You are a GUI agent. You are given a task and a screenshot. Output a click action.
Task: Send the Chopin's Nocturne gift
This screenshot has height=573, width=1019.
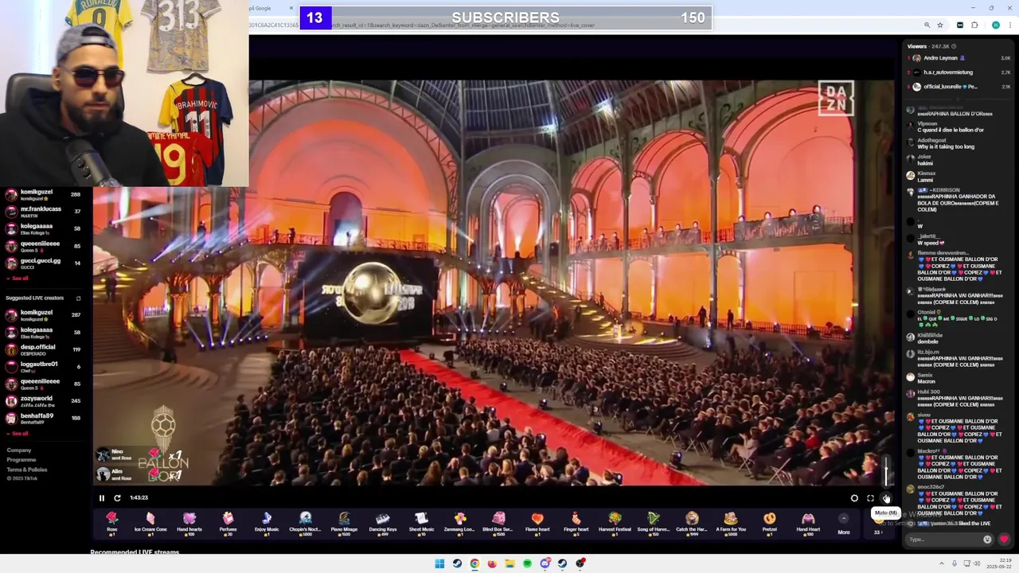(305, 522)
